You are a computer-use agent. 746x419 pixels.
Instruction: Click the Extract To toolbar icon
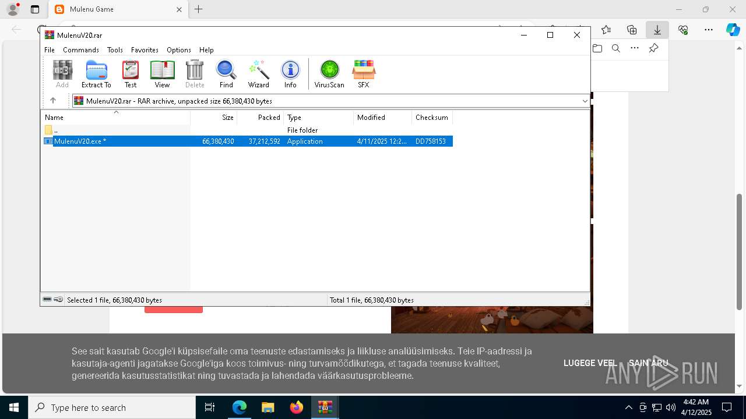[96, 74]
